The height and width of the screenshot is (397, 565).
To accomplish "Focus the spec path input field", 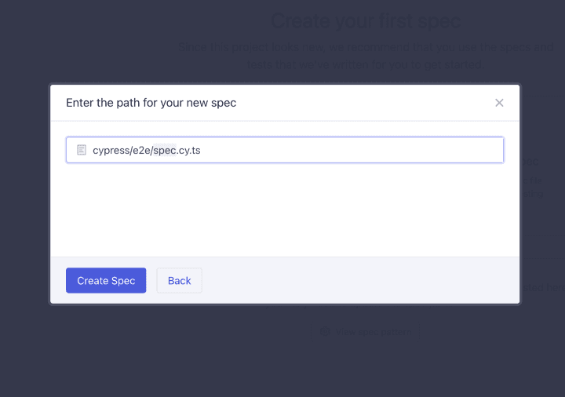I will 314,150.
